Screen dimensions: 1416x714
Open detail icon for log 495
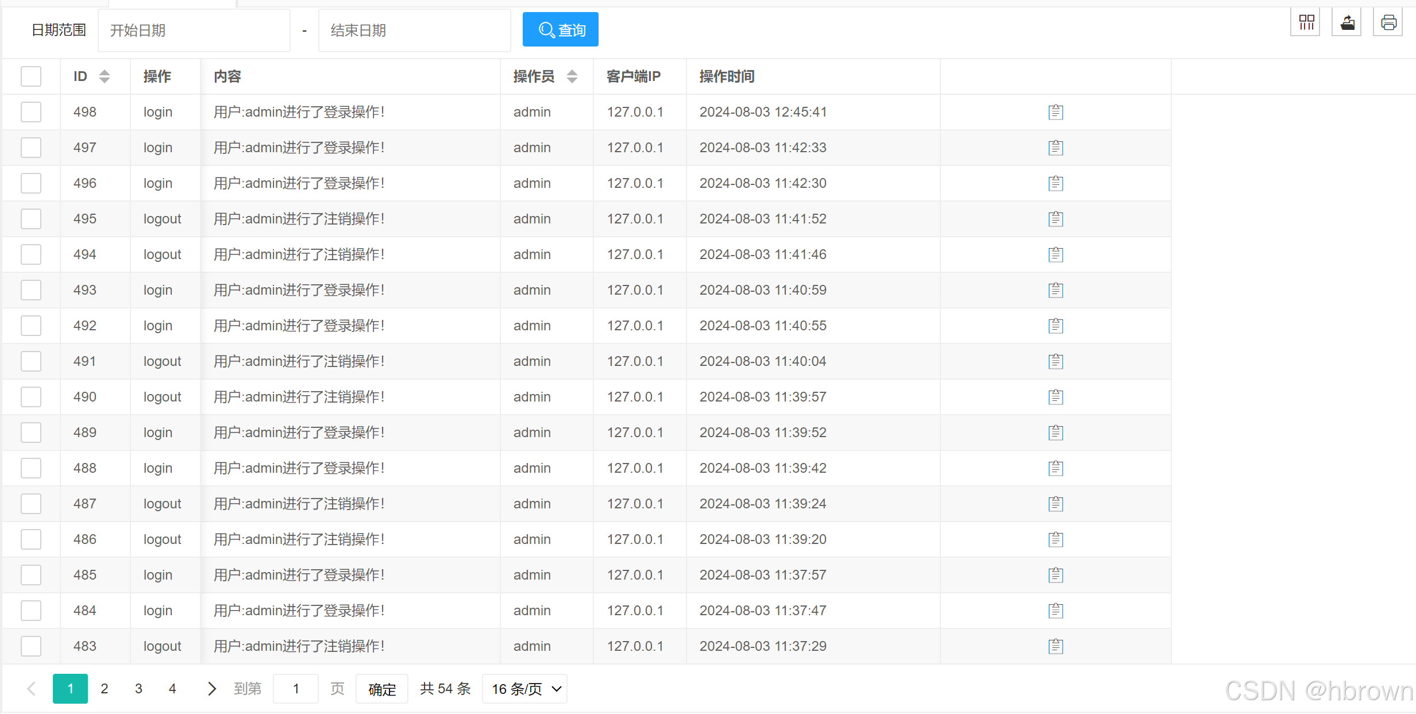(x=1056, y=219)
